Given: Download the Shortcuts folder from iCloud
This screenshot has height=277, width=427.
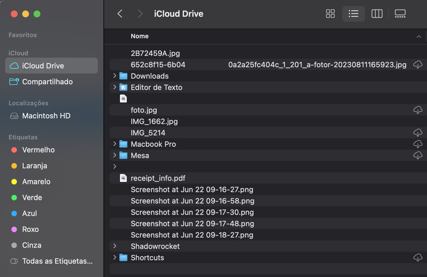Looking at the screenshot, I should click(x=418, y=258).
